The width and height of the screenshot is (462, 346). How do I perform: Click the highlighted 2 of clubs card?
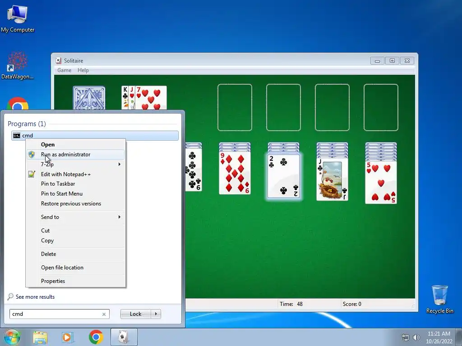click(x=283, y=176)
